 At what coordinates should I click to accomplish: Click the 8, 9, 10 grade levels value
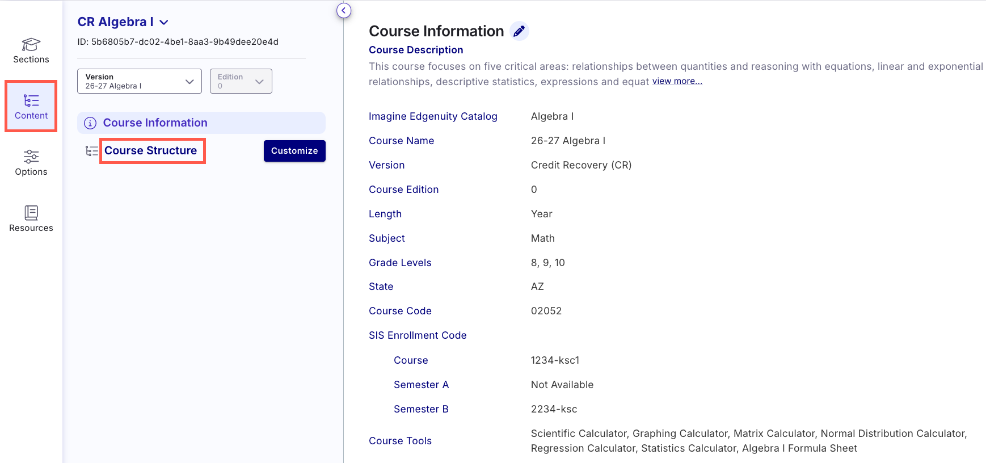pos(547,263)
